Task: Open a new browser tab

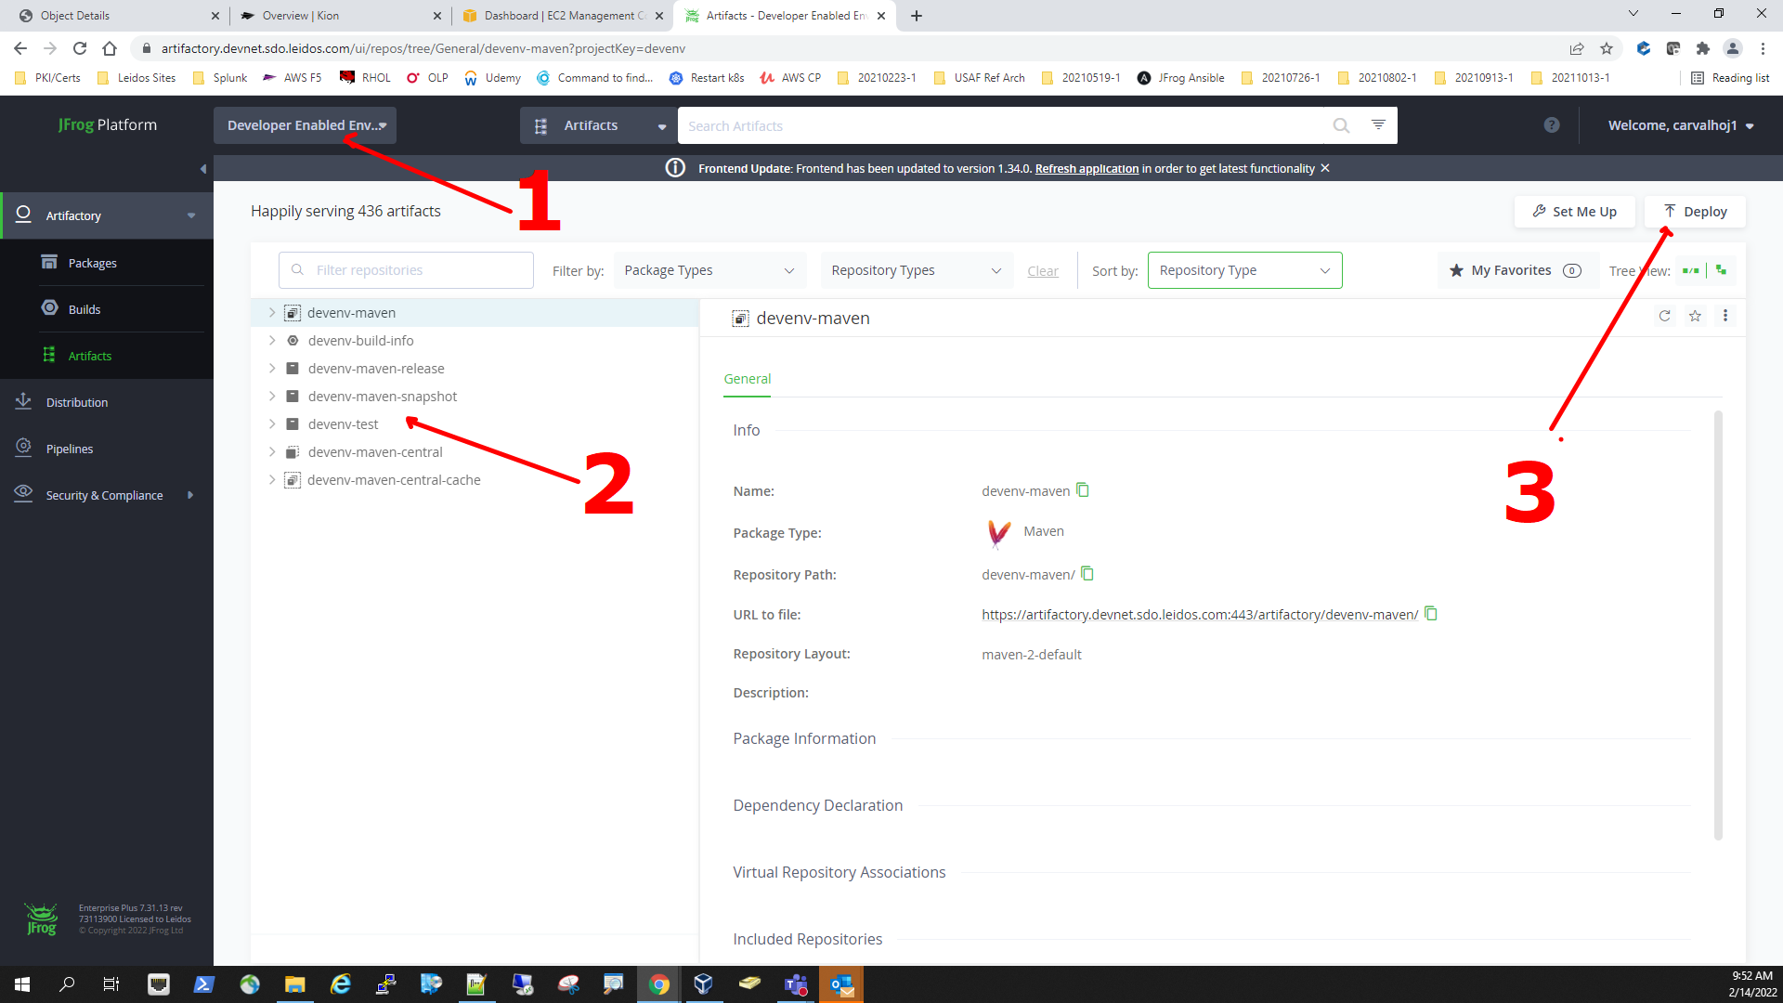Action: click(x=916, y=16)
